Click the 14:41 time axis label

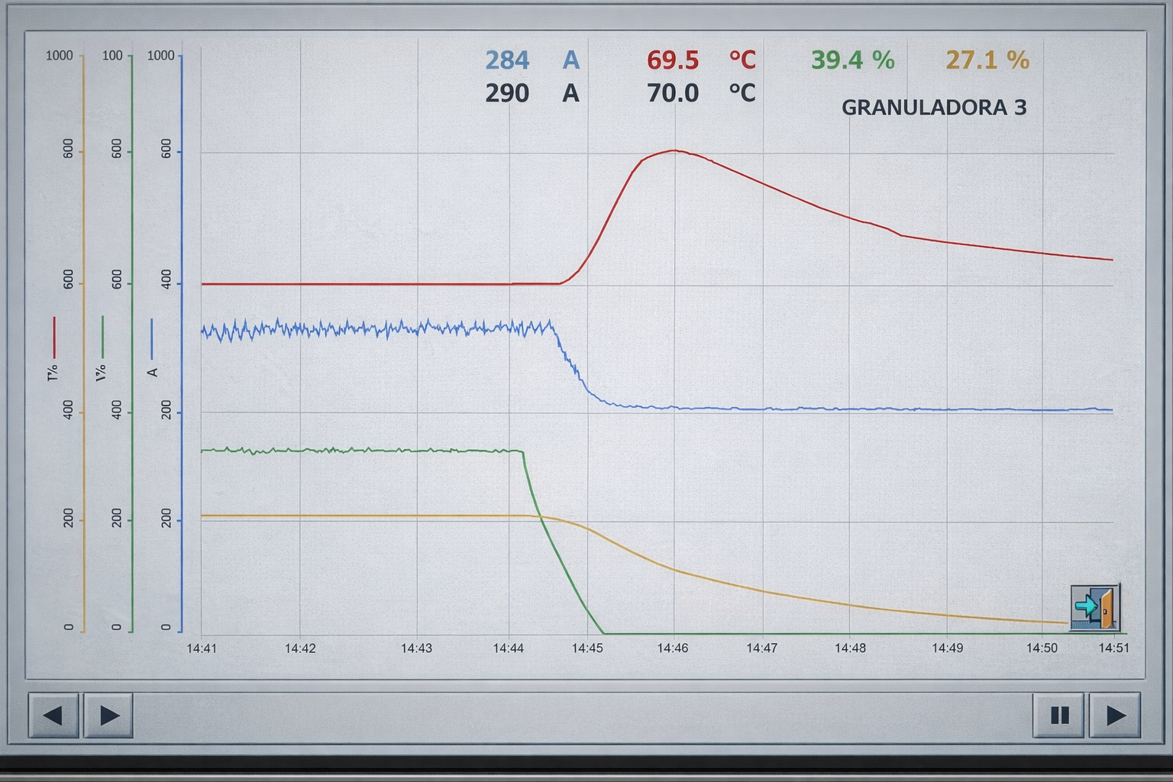pos(202,648)
